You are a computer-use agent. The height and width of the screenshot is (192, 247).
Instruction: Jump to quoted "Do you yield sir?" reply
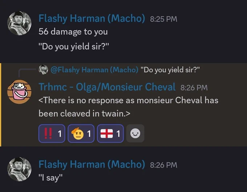(x=170, y=70)
